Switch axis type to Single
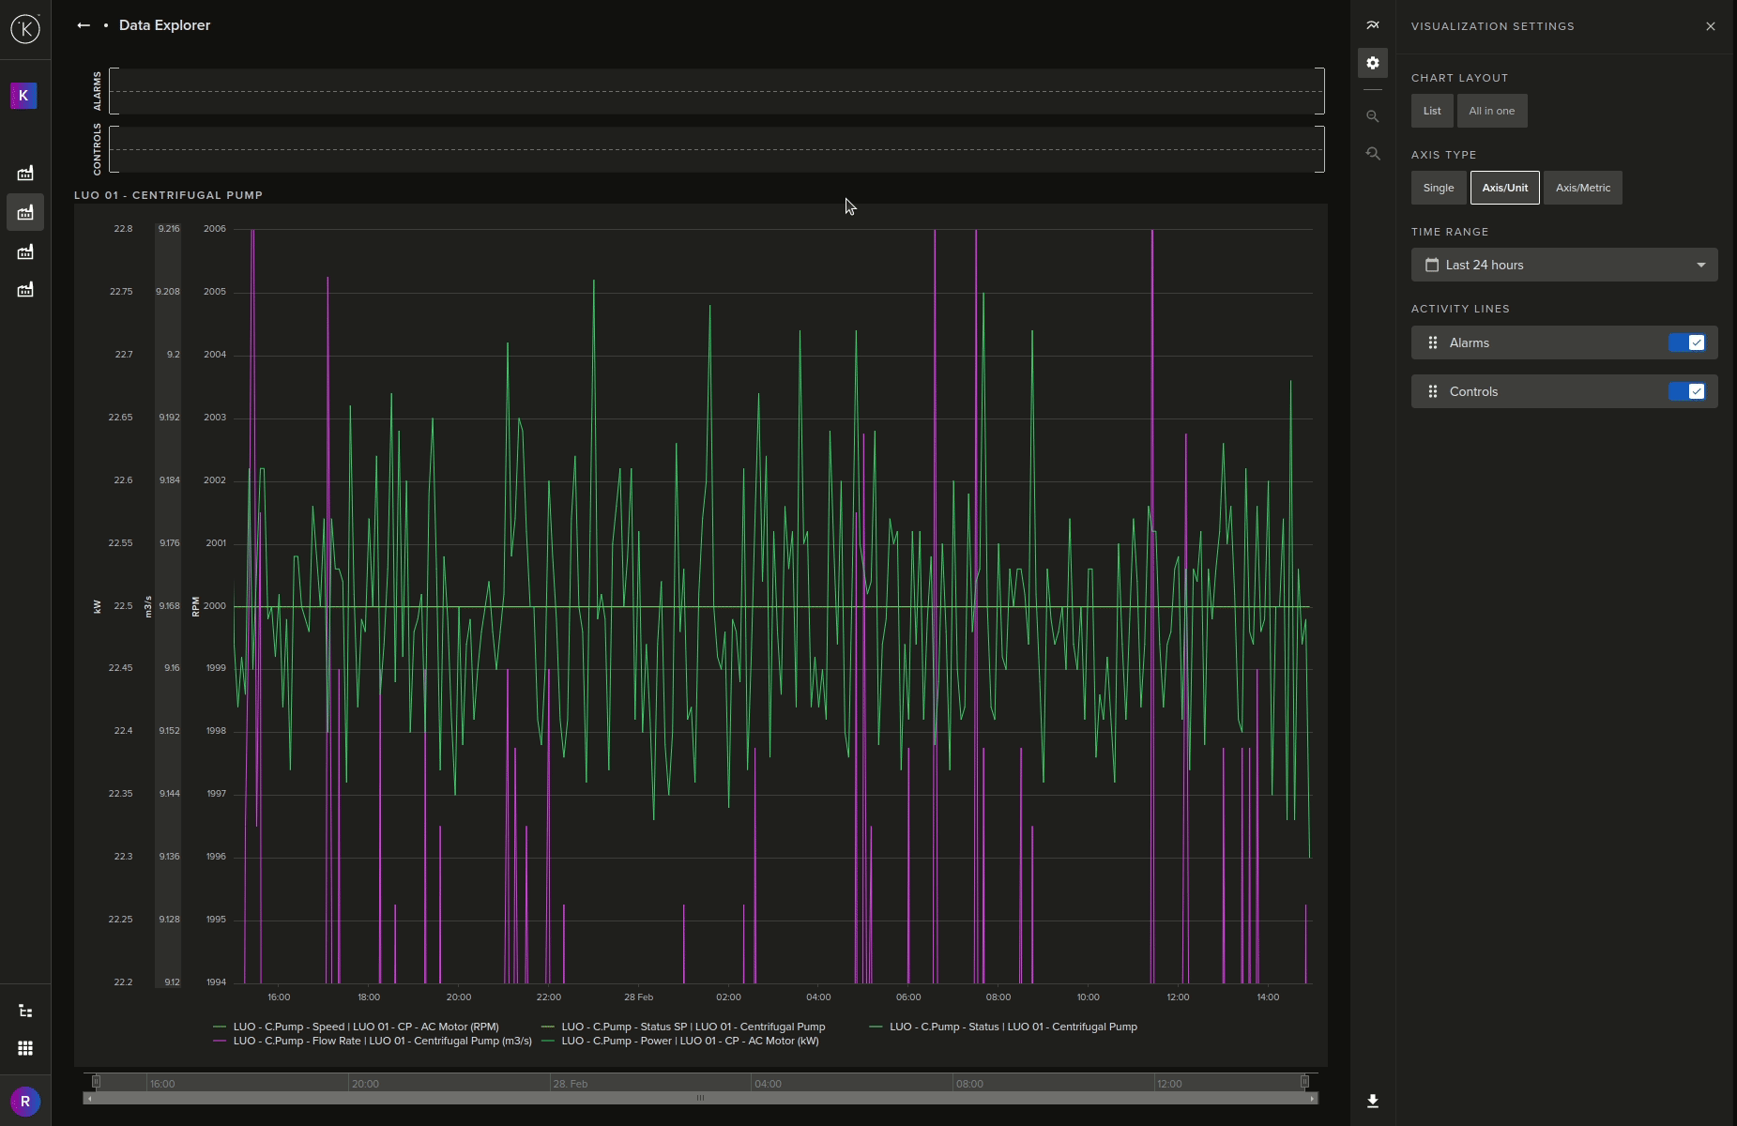This screenshot has width=1737, height=1126. [x=1438, y=188]
